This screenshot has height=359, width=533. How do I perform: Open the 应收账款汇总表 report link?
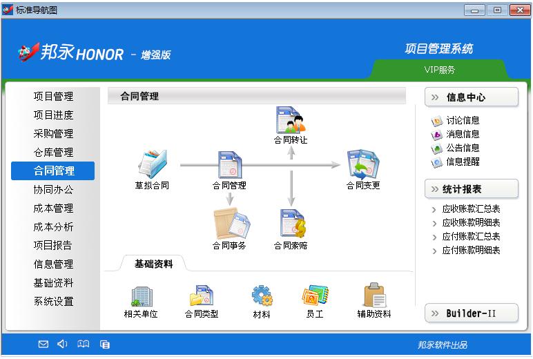point(471,208)
